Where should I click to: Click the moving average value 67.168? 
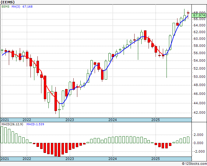click(x=27, y=7)
